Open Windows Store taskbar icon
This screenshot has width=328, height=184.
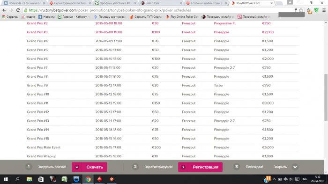click(x=41, y=179)
